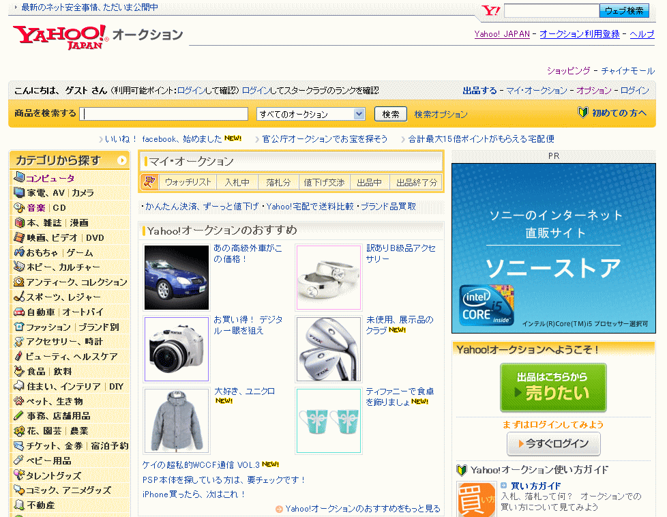Click the house icon beside 住まい、インテリア

coord(19,386)
